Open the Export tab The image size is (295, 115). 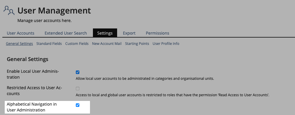pyautogui.click(x=129, y=33)
